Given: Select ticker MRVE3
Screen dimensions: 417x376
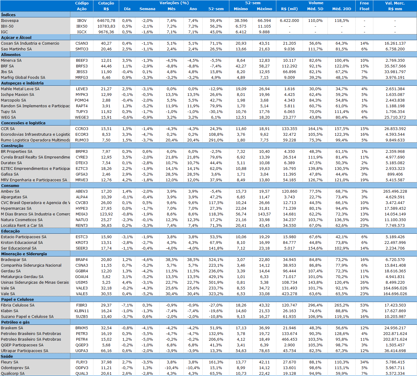Looking at the screenshot, I should (82, 180).
